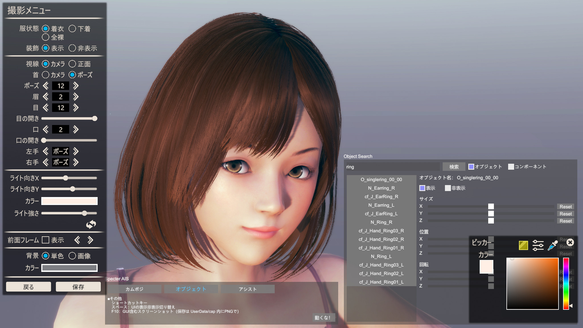Select the yellow square palette mode icon
The image size is (583, 328).
pyautogui.click(x=523, y=245)
